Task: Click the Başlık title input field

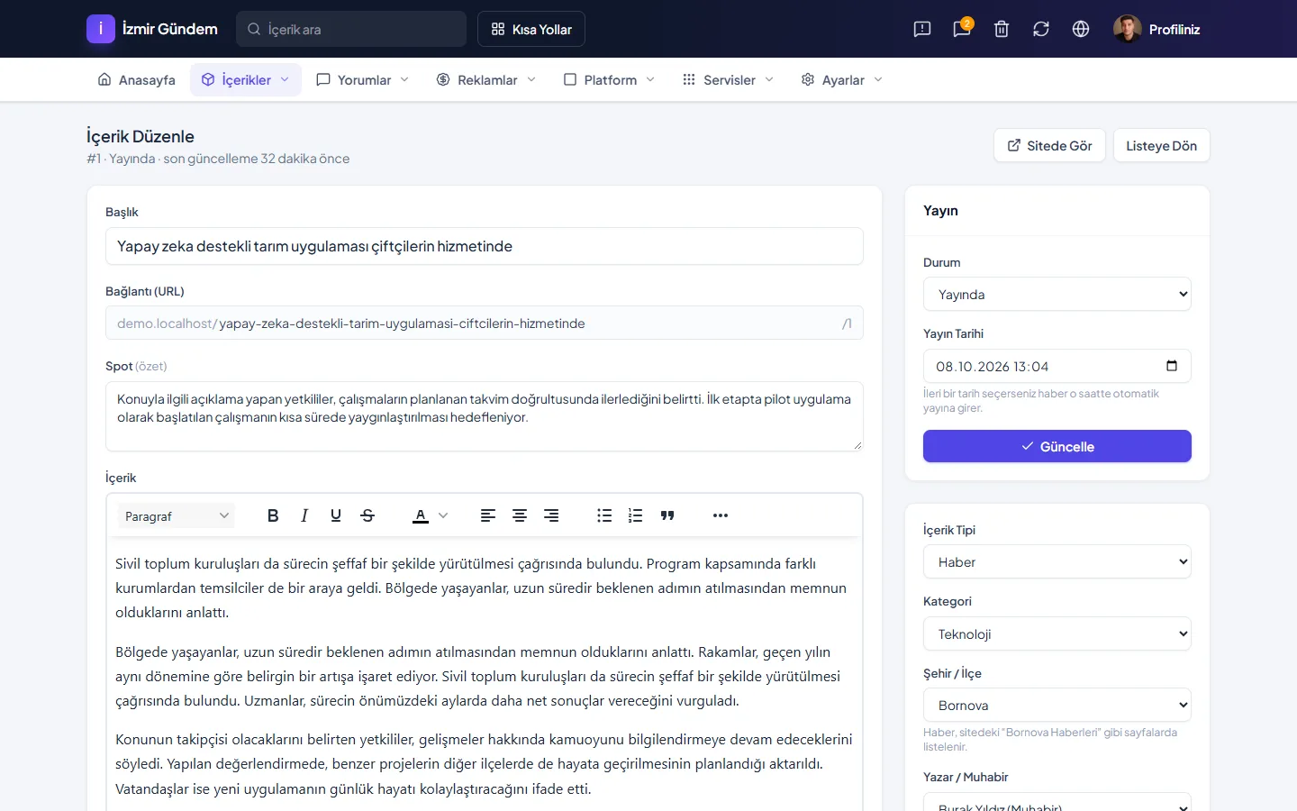Action: click(485, 246)
